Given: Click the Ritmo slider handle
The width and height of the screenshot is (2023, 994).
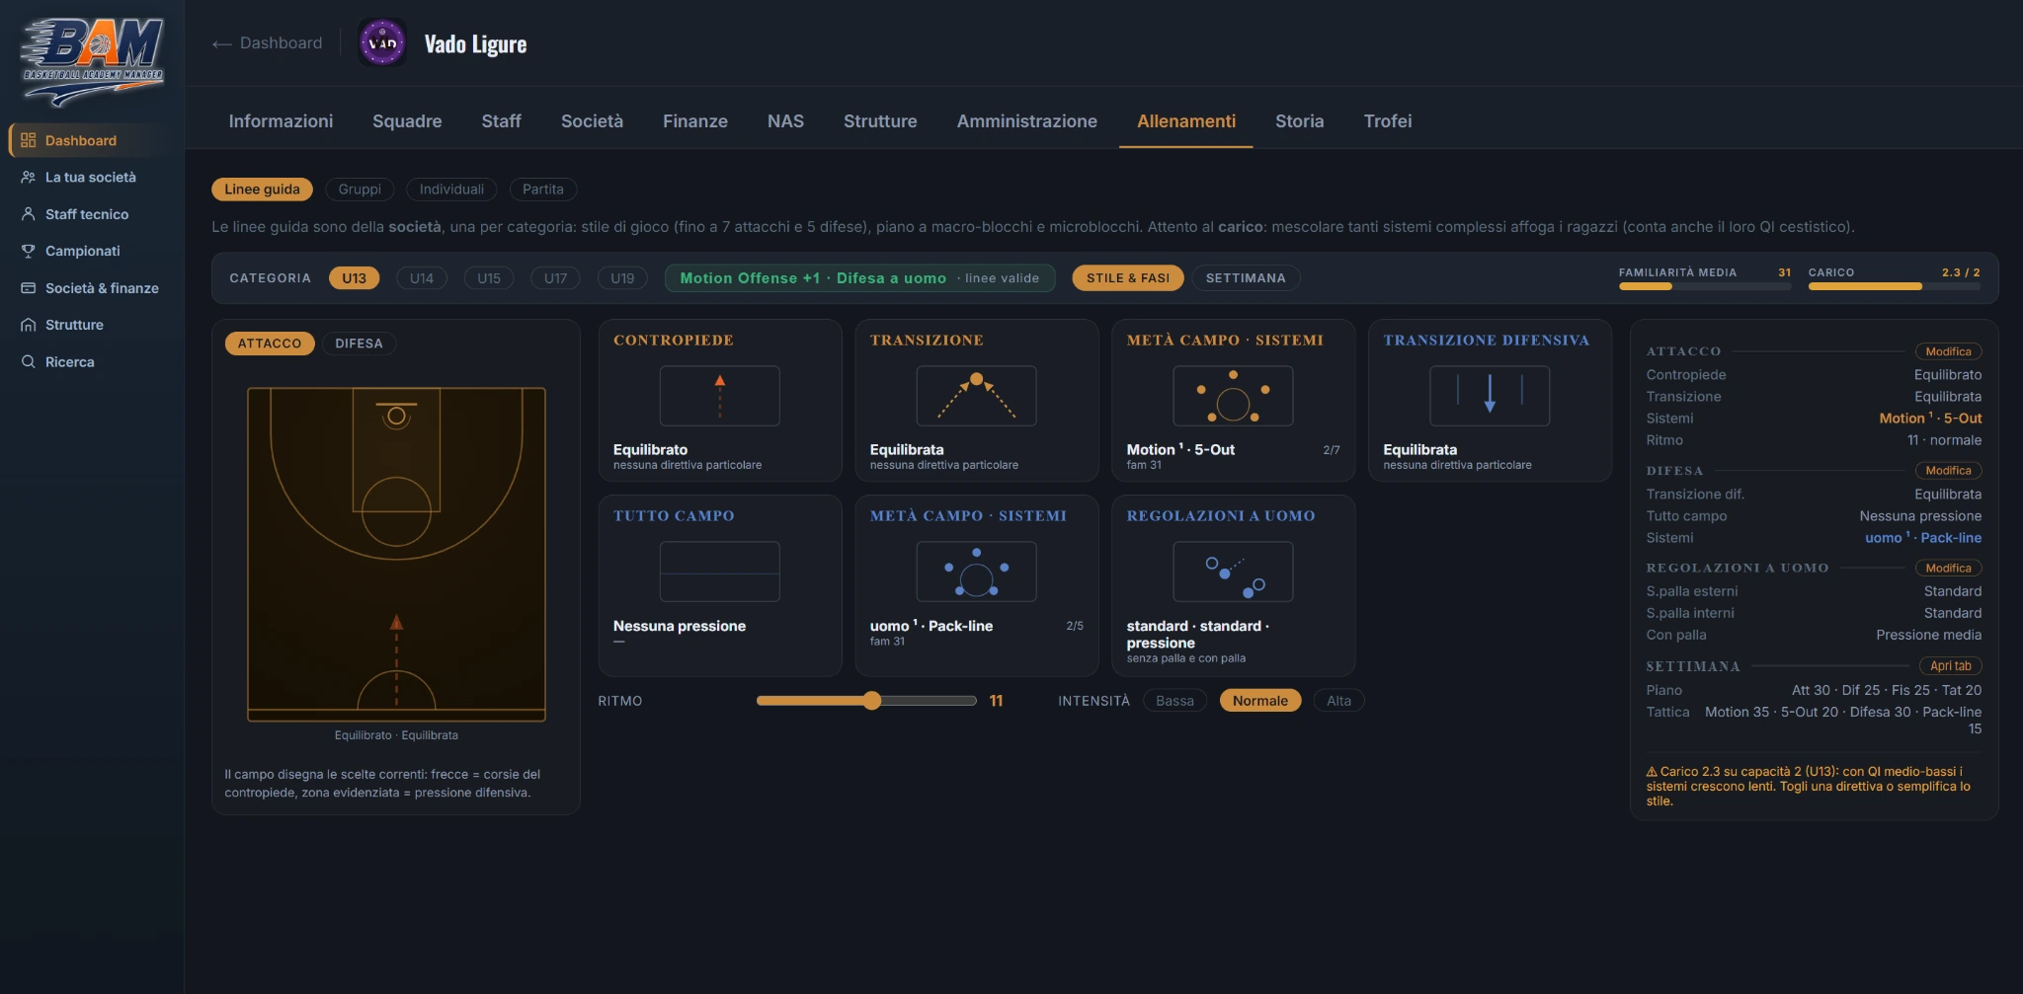Looking at the screenshot, I should click(x=871, y=701).
